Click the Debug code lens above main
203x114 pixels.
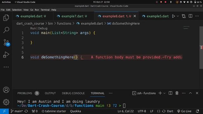pyautogui.click(x=43, y=28)
